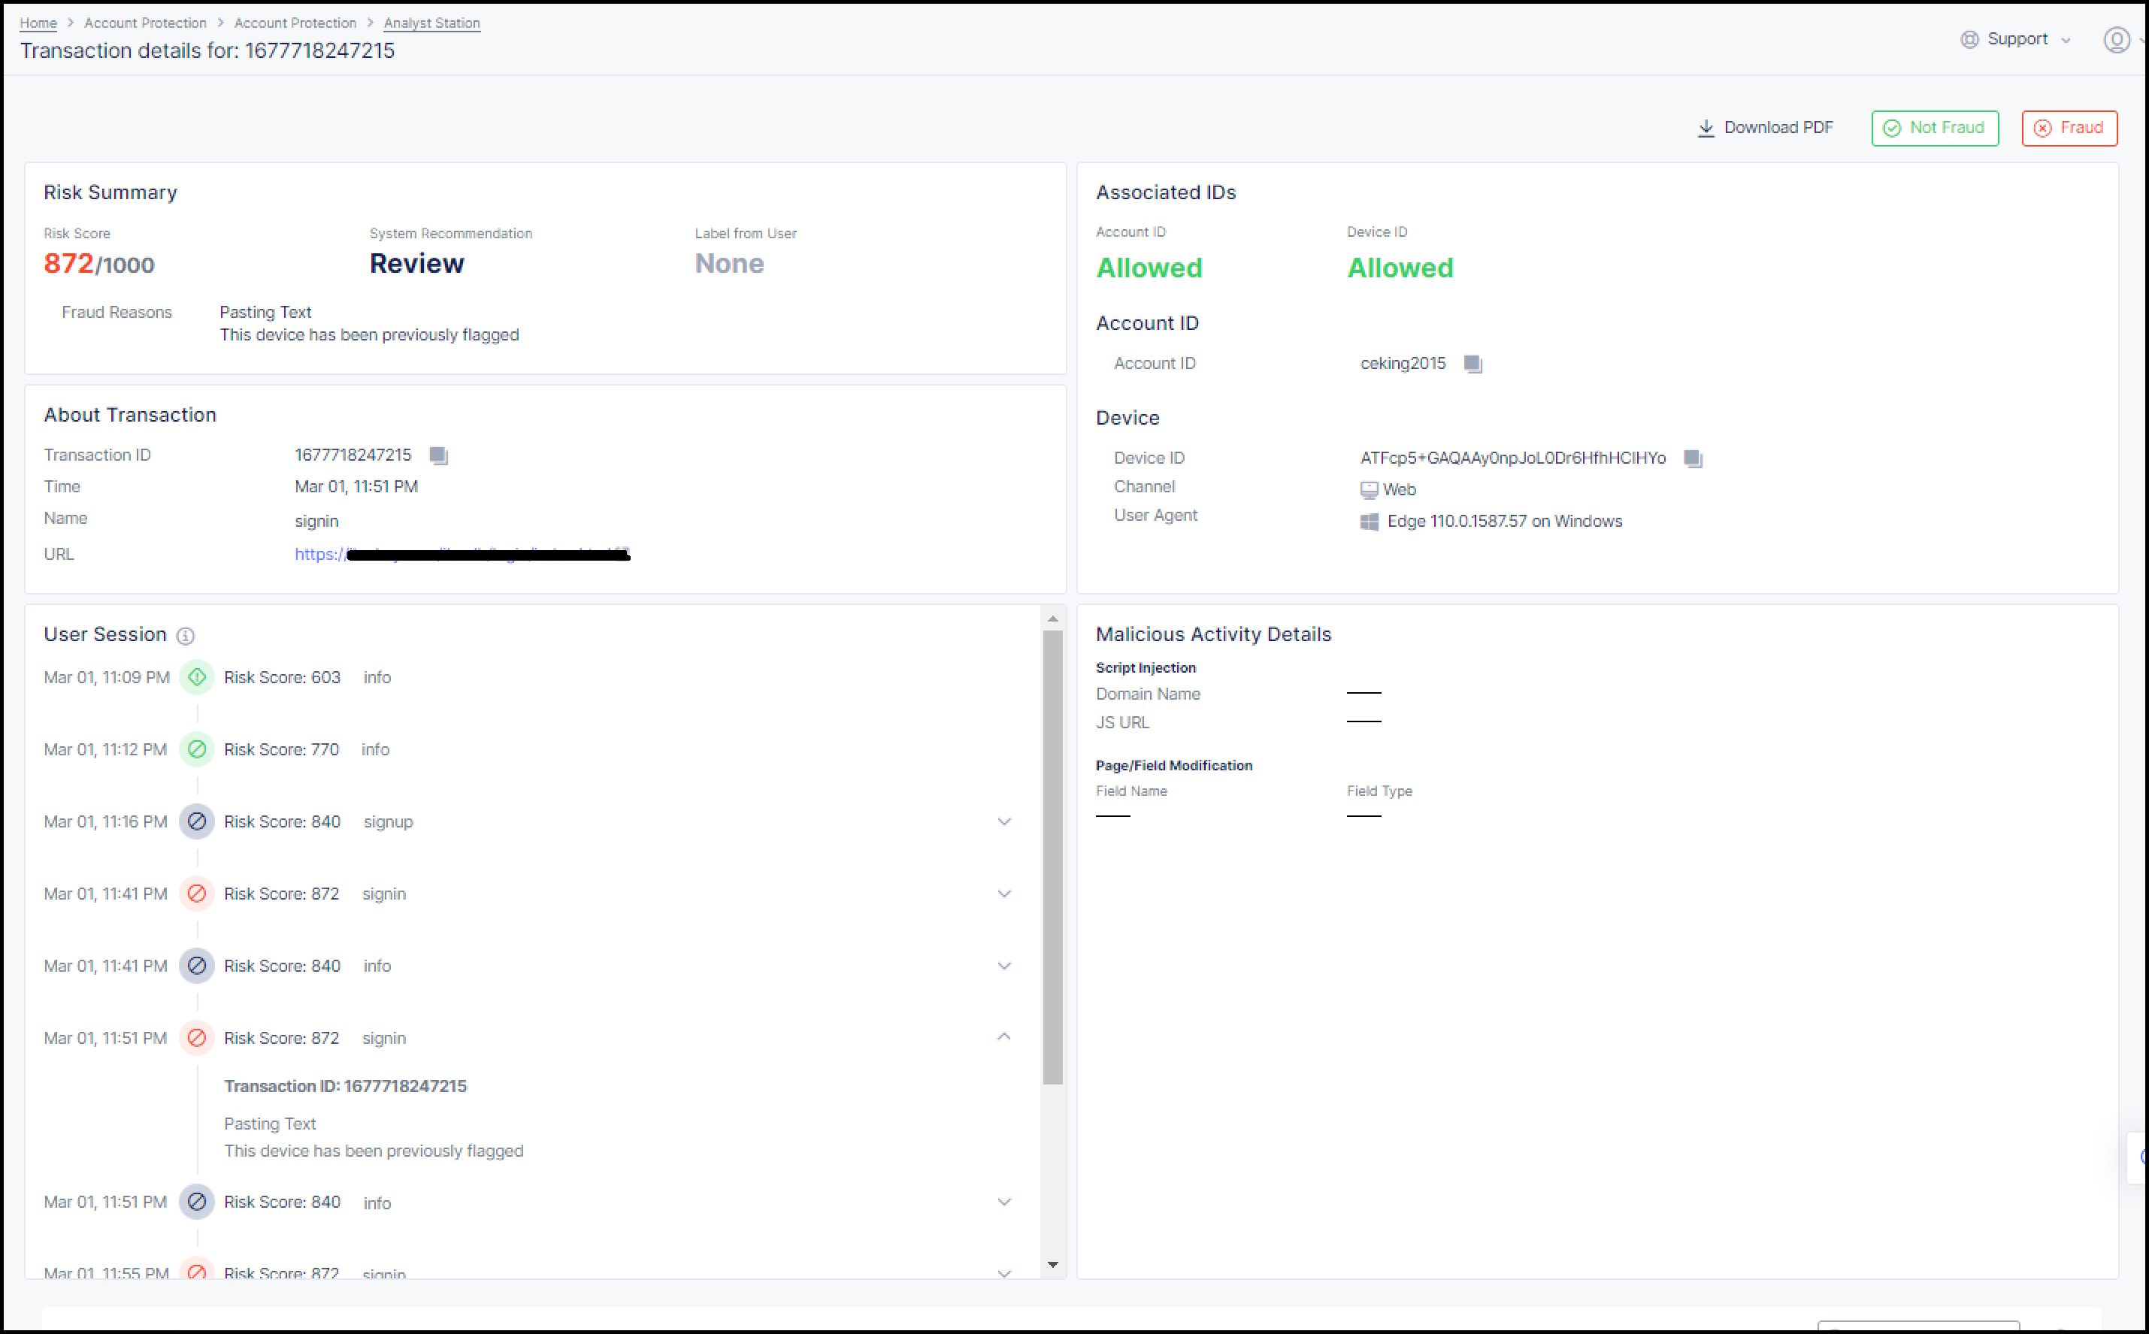This screenshot has width=2149, height=1334.
Task: Copy the Transaction ID using the copy icon
Action: coord(438,455)
